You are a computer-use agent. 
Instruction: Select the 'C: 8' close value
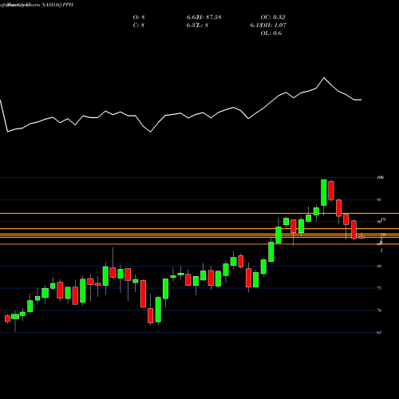pyautogui.click(x=139, y=26)
